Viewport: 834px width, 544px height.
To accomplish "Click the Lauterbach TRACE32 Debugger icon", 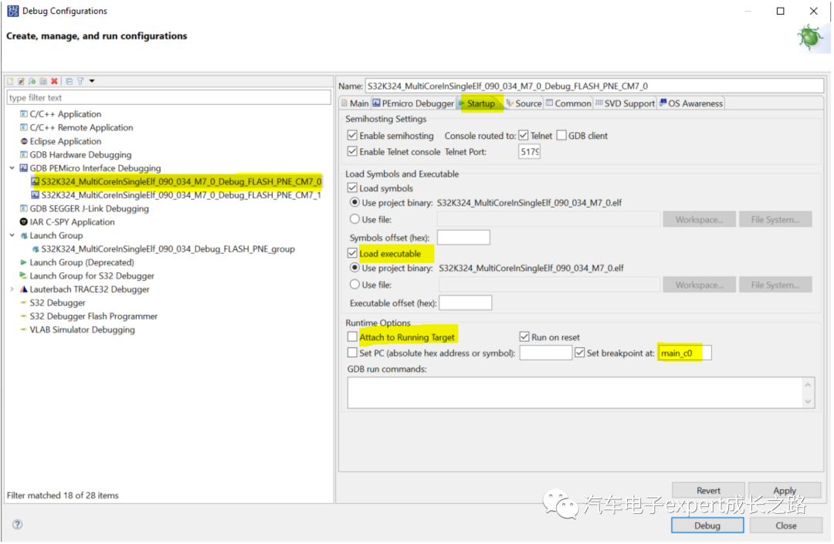I will [x=23, y=289].
